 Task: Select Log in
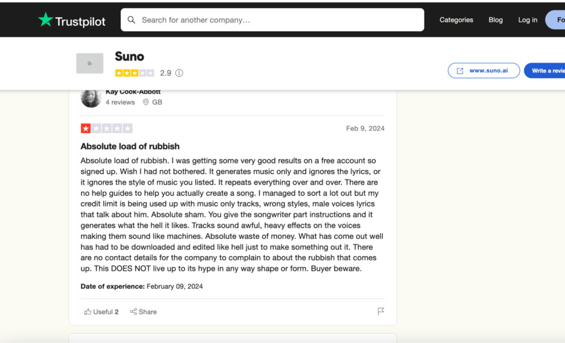pos(527,20)
